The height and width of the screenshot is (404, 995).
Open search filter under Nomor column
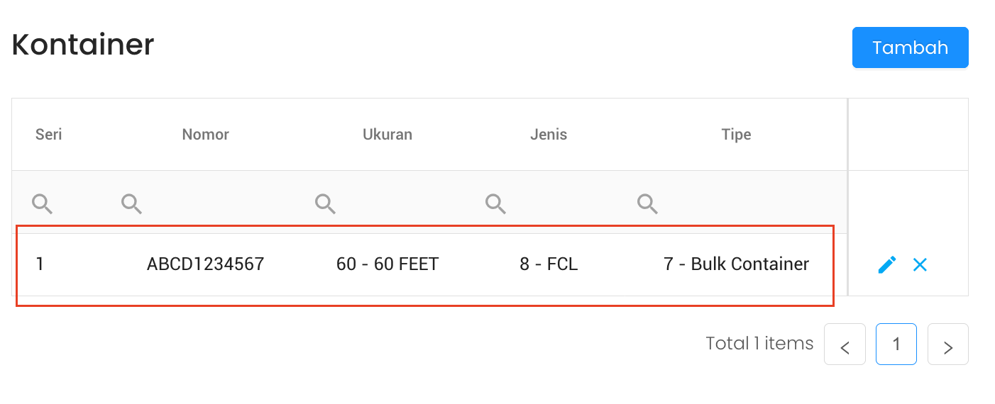[131, 204]
